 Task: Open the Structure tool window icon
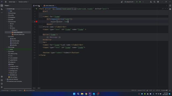tap(2, 9)
